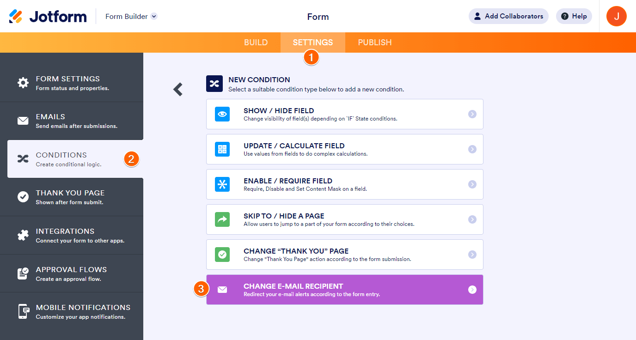Image resolution: width=636 pixels, height=340 pixels.
Task: Click the Mobile Notifications phone icon
Action: pyautogui.click(x=23, y=311)
